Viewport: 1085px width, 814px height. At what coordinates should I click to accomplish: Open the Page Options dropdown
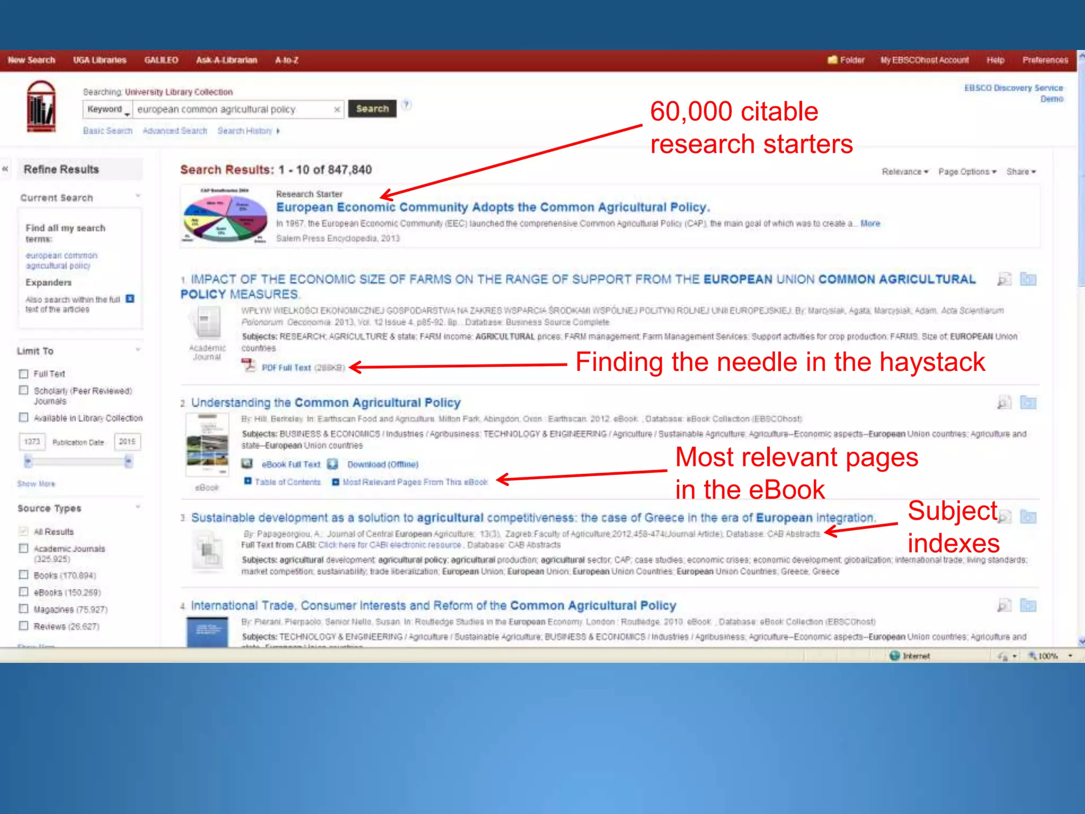tap(967, 172)
